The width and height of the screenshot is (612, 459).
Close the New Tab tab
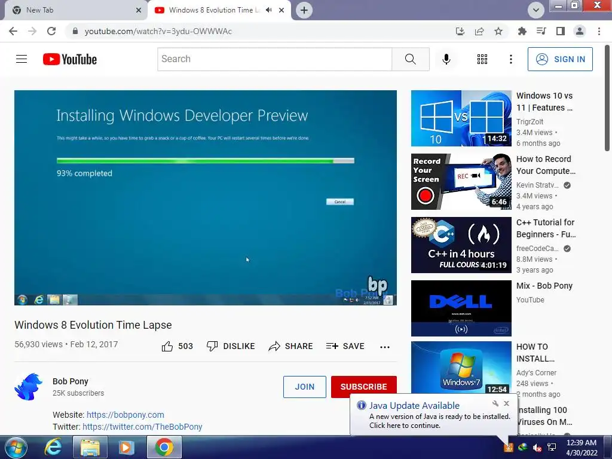(139, 10)
